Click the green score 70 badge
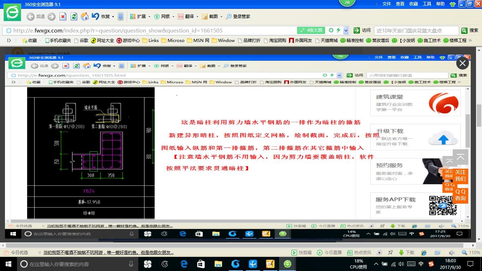The width and height of the screenshot is (482, 271). 347,2
